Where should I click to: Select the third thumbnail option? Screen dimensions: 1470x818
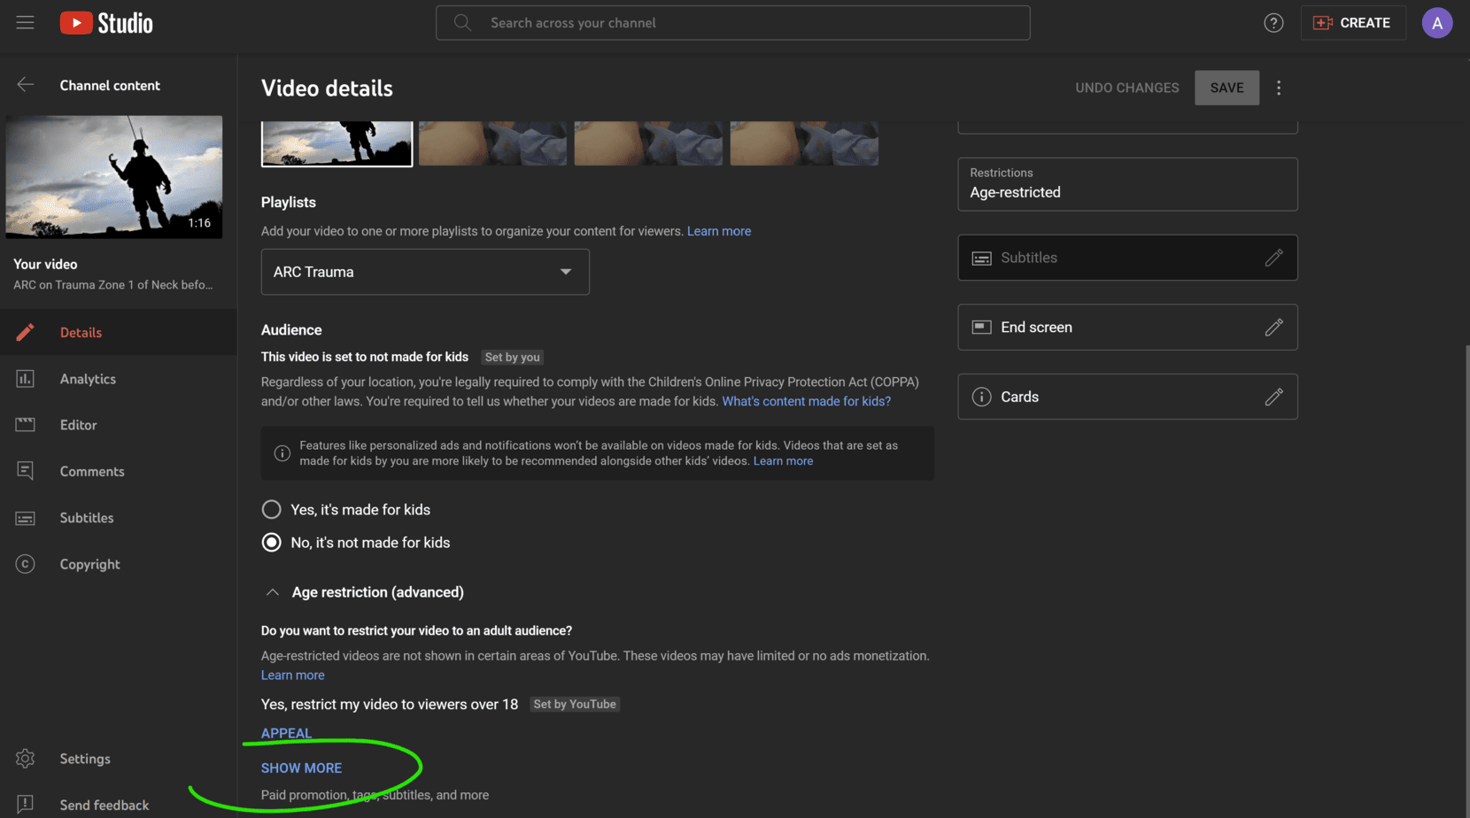(648, 143)
